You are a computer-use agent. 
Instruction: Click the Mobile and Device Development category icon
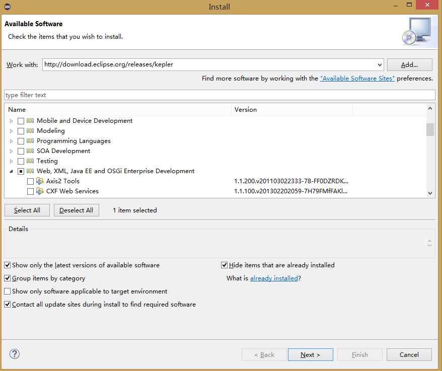coord(30,121)
